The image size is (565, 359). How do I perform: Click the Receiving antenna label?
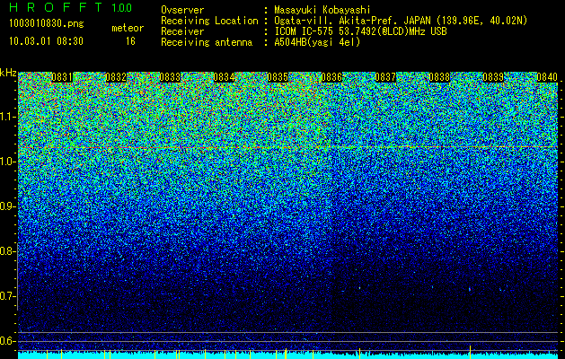[x=207, y=42]
